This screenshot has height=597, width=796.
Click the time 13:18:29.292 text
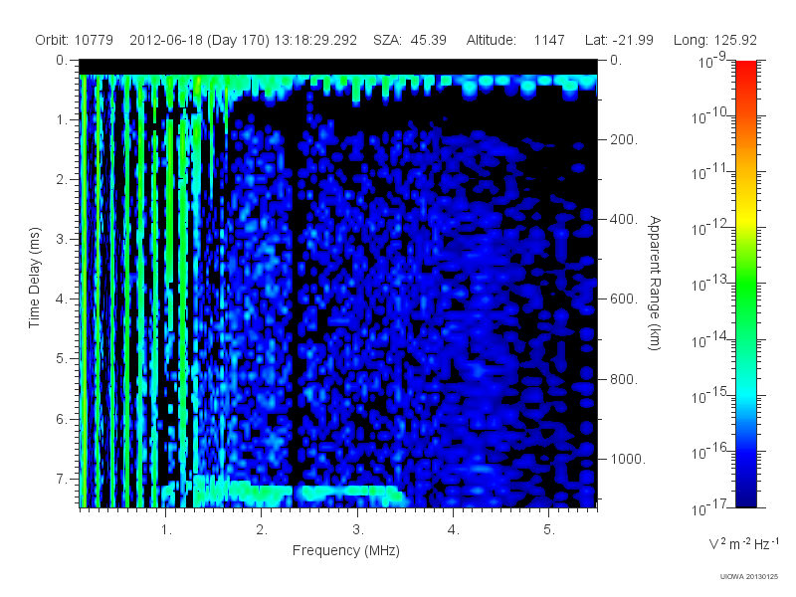pyautogui.click(x=315, y=40)
